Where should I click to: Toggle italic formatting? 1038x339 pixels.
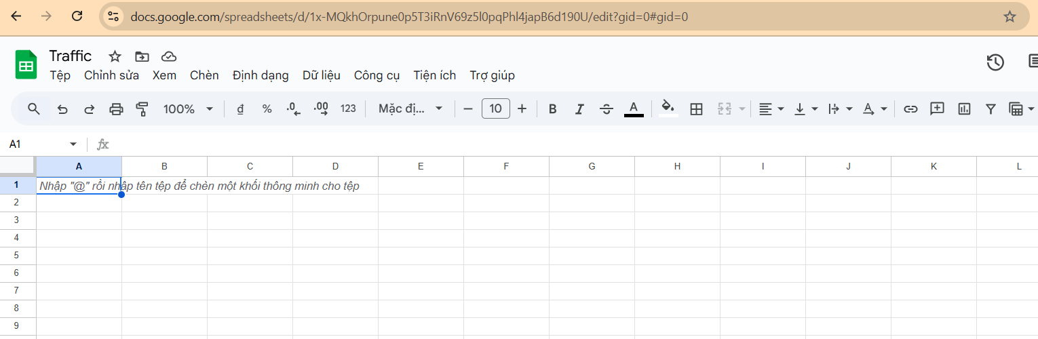[x=579, y=109]
